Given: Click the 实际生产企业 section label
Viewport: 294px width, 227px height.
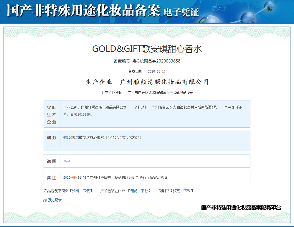Looking at the screenshot, I should tap(52, 115).
